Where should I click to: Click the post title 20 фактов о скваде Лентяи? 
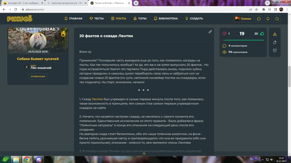pyautogui.click(x=106, y=36)
